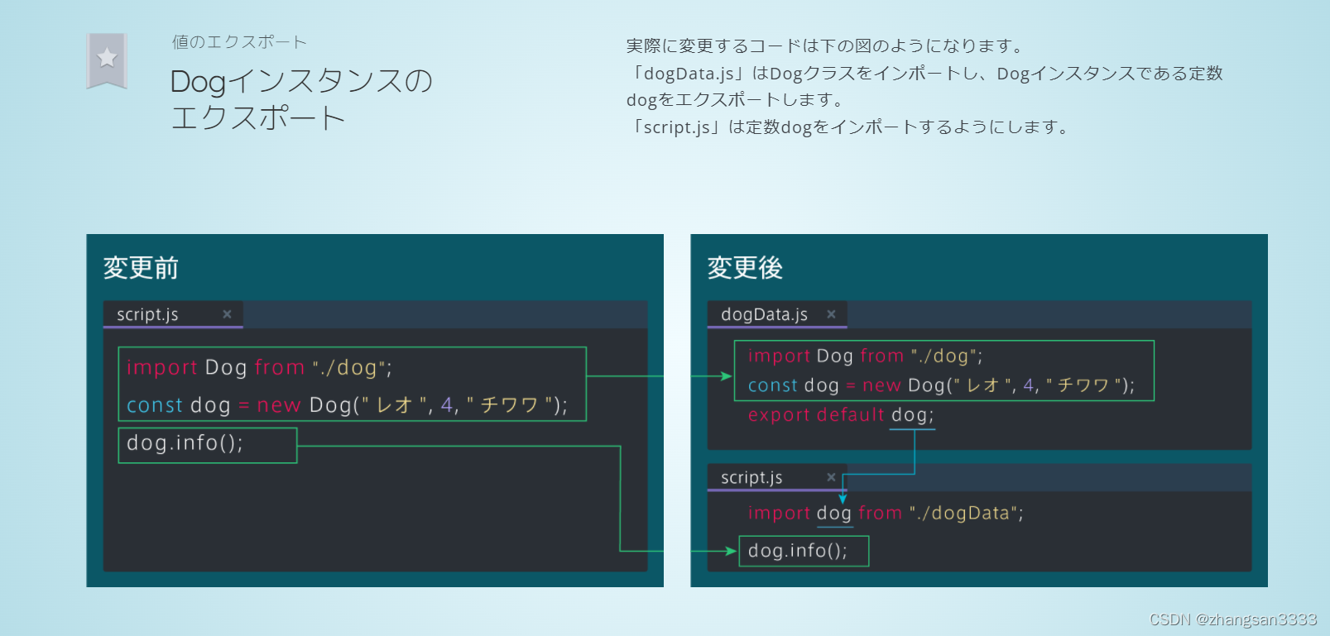1330x636 pixels.
Task: Select the dogData.js tab
Action: (777, 314)
